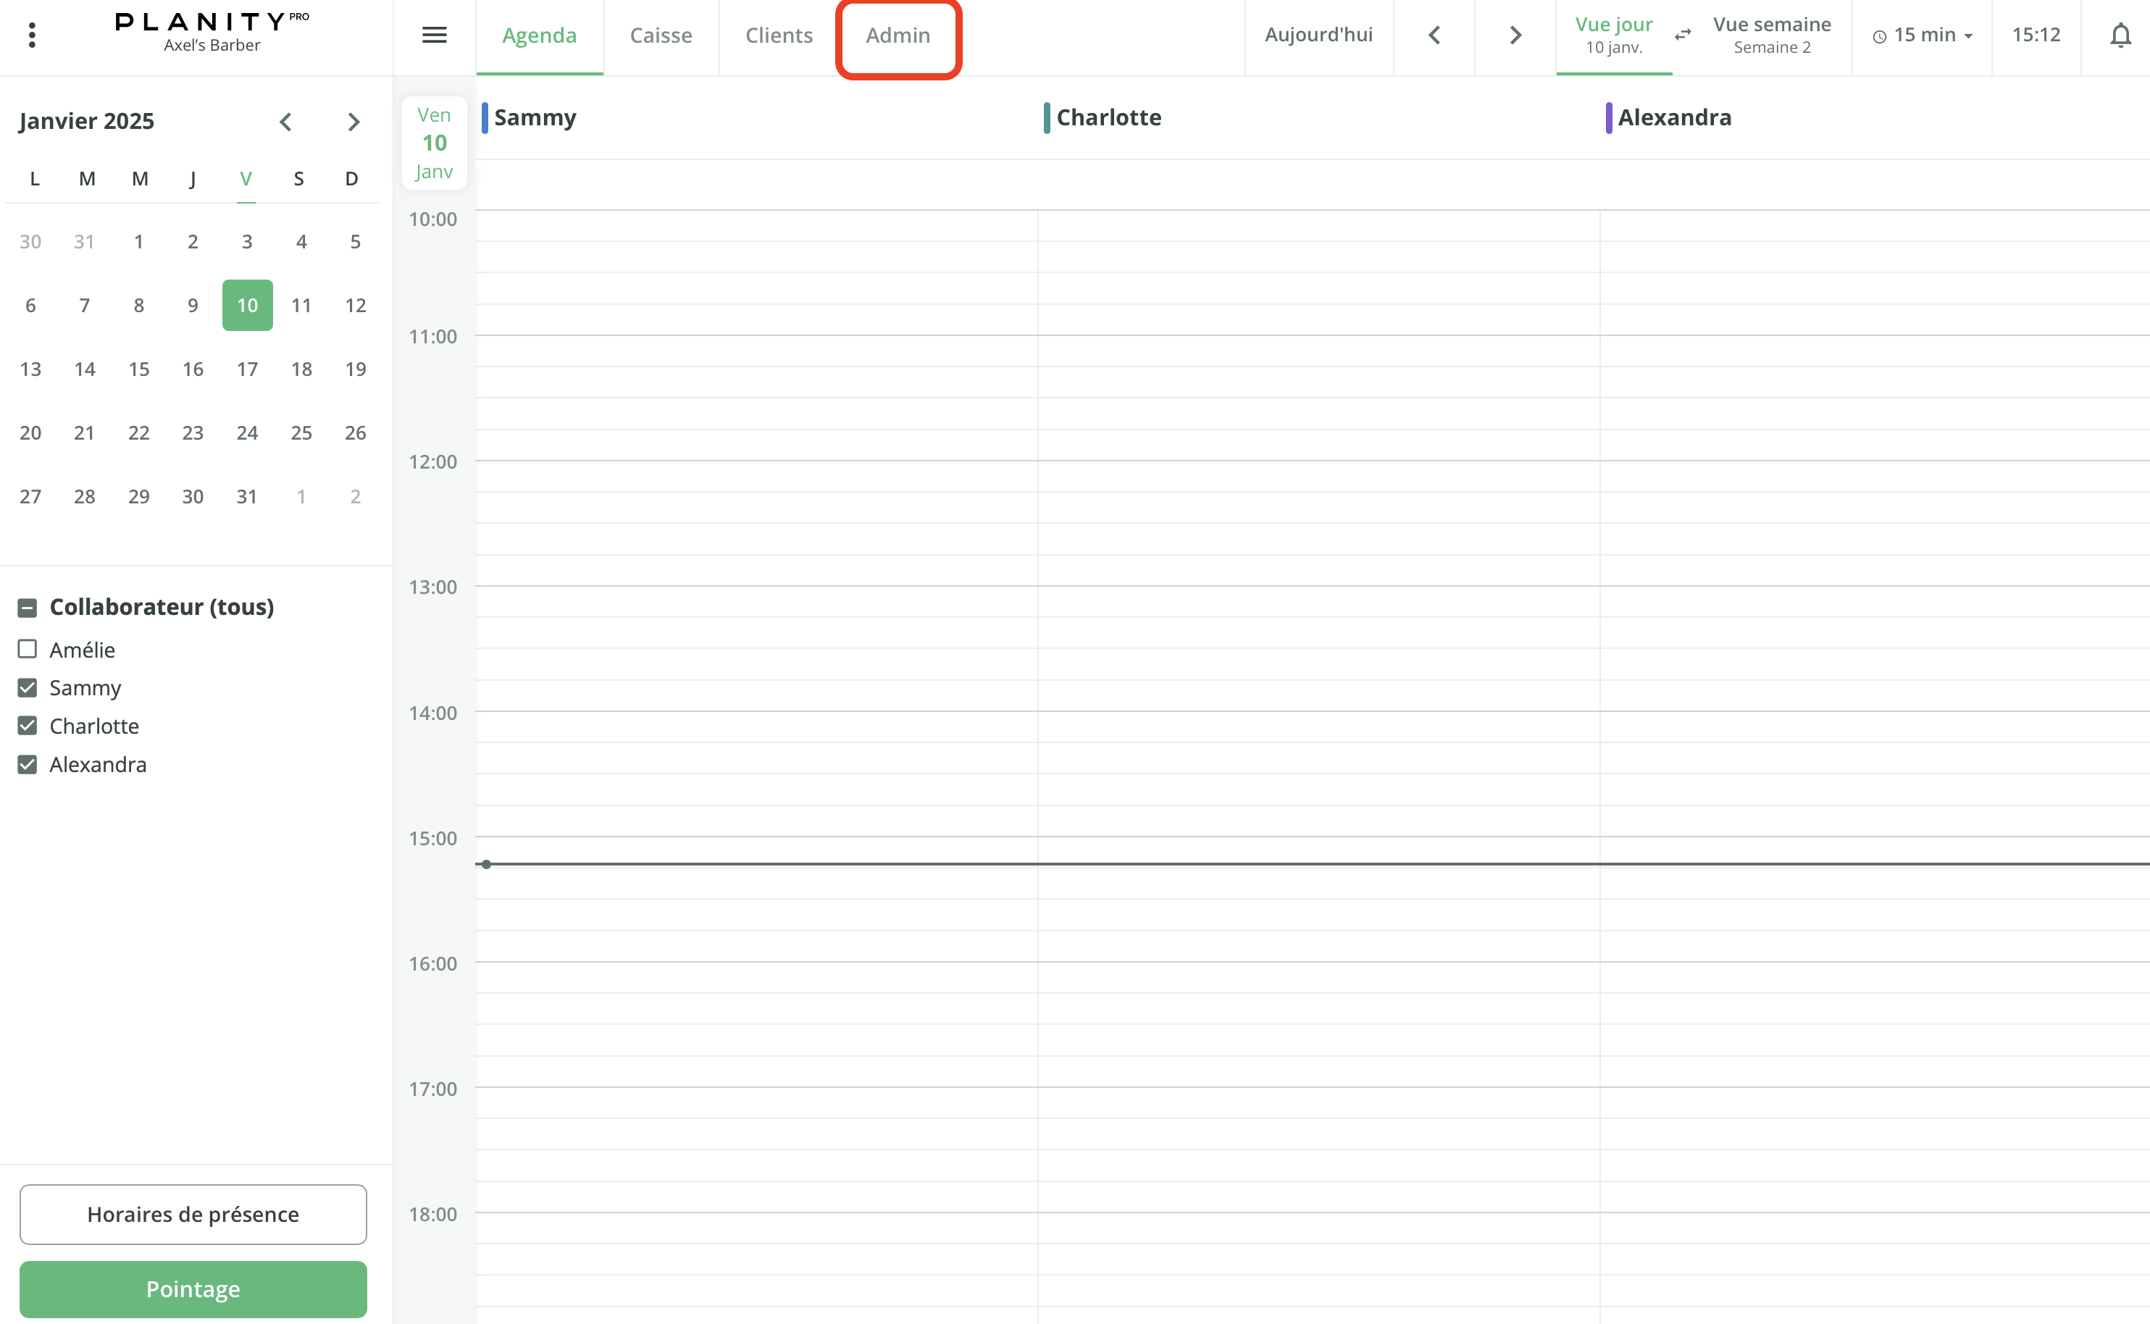The image size is (2150, 1324).
Task: Toggle the Collaborateur (tous) checkbox
Action: (27, 607)
